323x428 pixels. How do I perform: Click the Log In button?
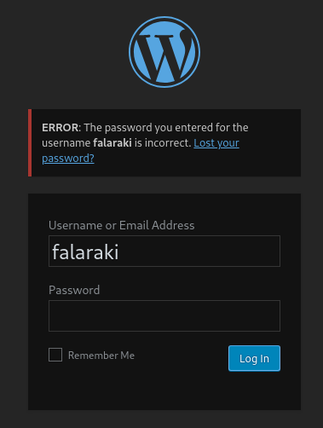pos(254,358)
